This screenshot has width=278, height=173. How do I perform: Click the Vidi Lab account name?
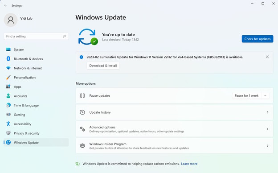tap(26, 18)
